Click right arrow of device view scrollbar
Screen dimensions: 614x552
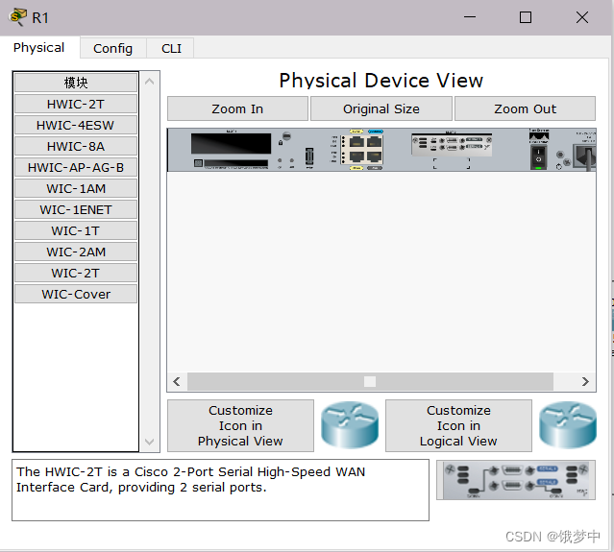[585, 381]
